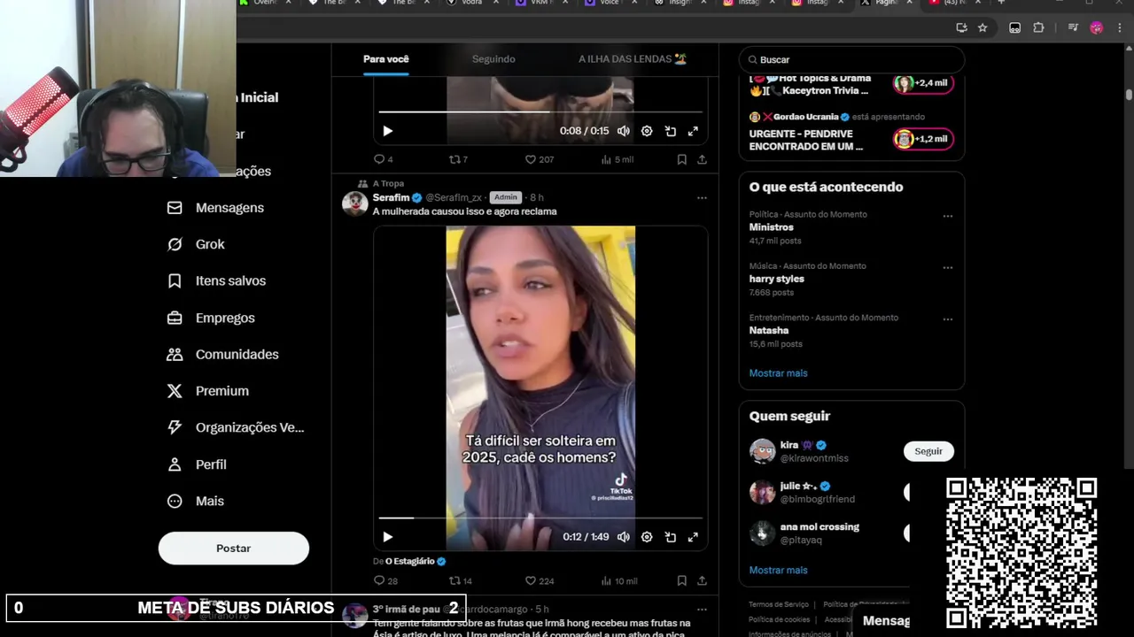Go to Itens salvos
Image resolution: width=1134 pixels, height=637 pixels.
216,280
